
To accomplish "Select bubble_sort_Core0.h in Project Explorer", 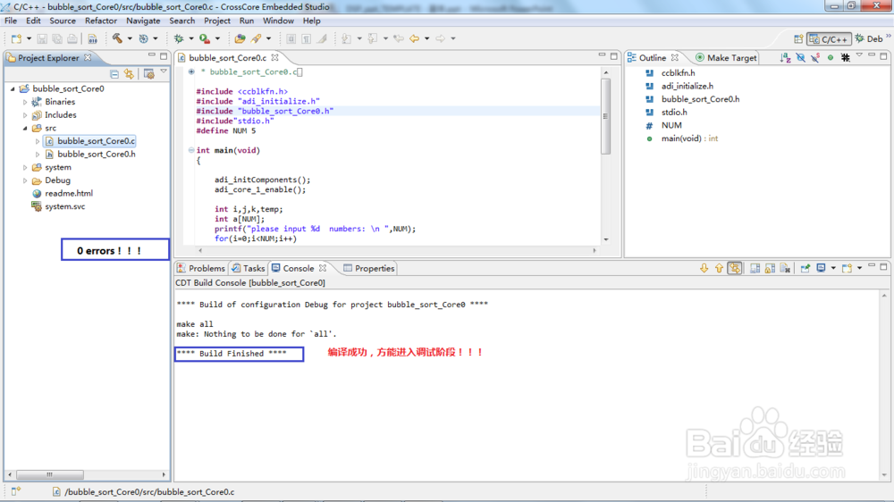I will point(97,155).
